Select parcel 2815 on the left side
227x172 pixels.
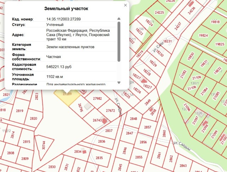click(x=26, y=141)
